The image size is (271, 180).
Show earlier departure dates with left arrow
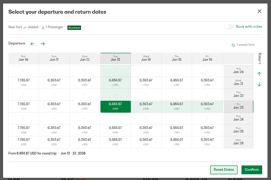[x=32, y=44]
